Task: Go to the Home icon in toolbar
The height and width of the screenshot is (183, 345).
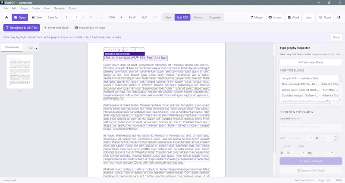Action: tap(6, 17)
